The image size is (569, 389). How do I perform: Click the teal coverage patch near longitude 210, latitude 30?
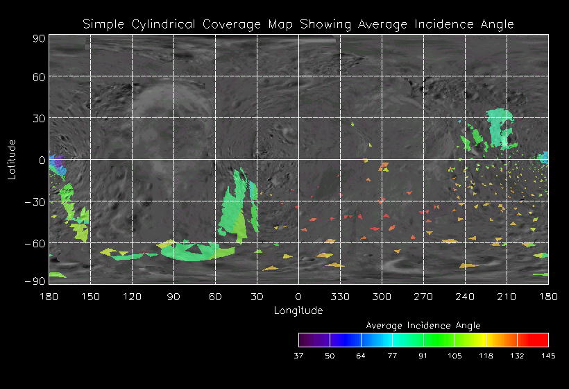[500, 128]
